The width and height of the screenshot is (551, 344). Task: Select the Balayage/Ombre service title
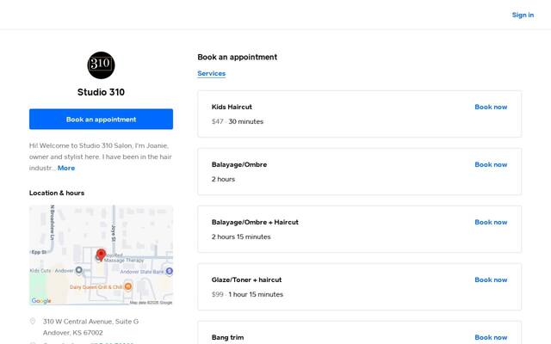[239, 164]
